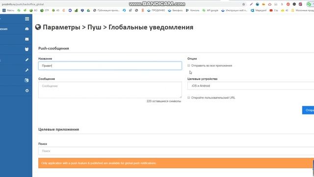Open the envelope messages icon in sidebar

27,39
